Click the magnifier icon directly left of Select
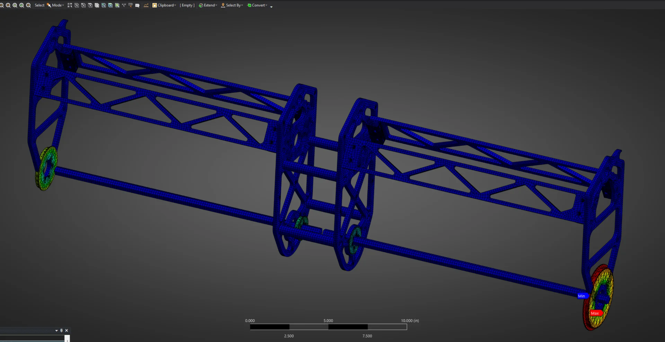This screenshot has height=342, width=665. [28, 5]
